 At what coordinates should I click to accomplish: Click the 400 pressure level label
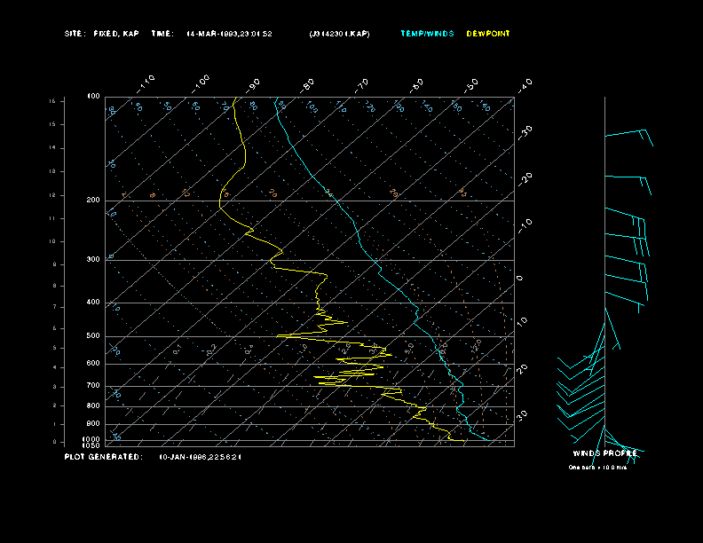coord(93,303)
